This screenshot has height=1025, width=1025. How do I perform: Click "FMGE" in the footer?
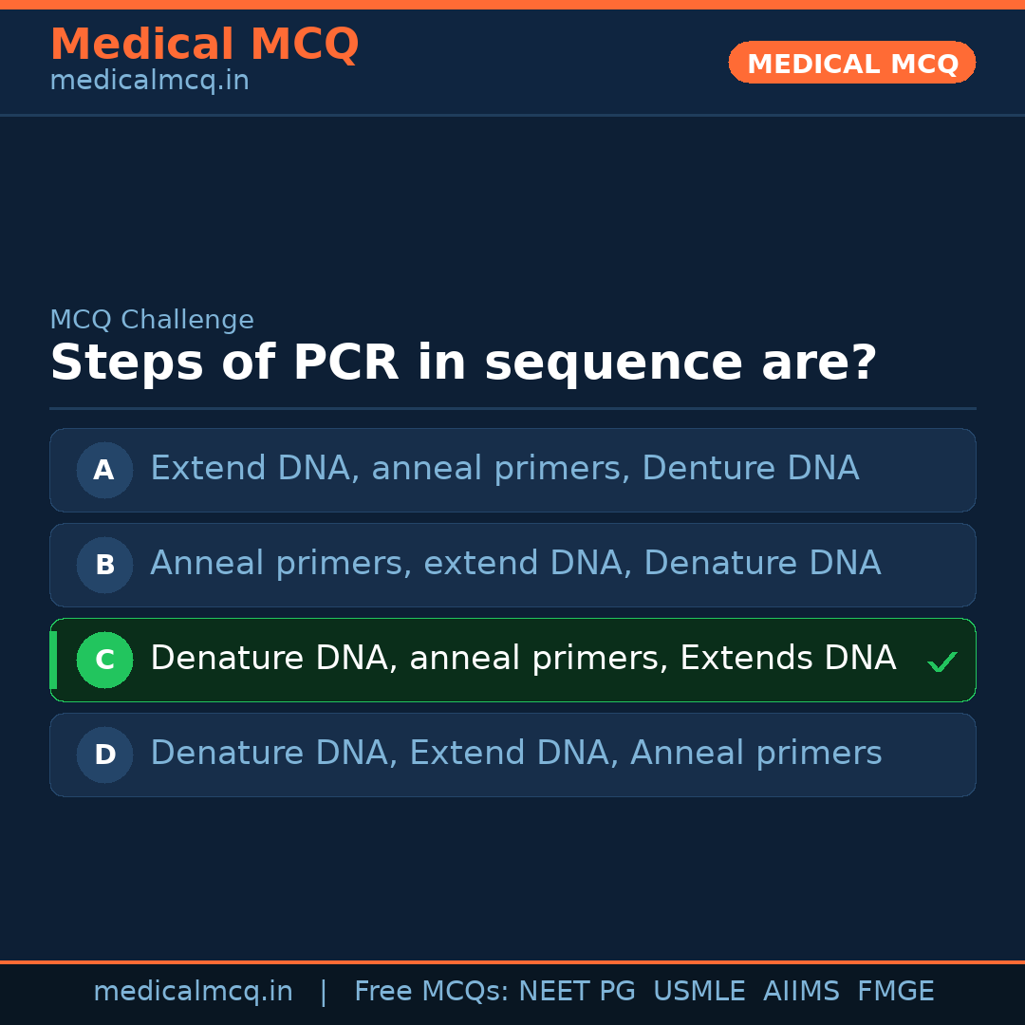(x=895, y=992)
